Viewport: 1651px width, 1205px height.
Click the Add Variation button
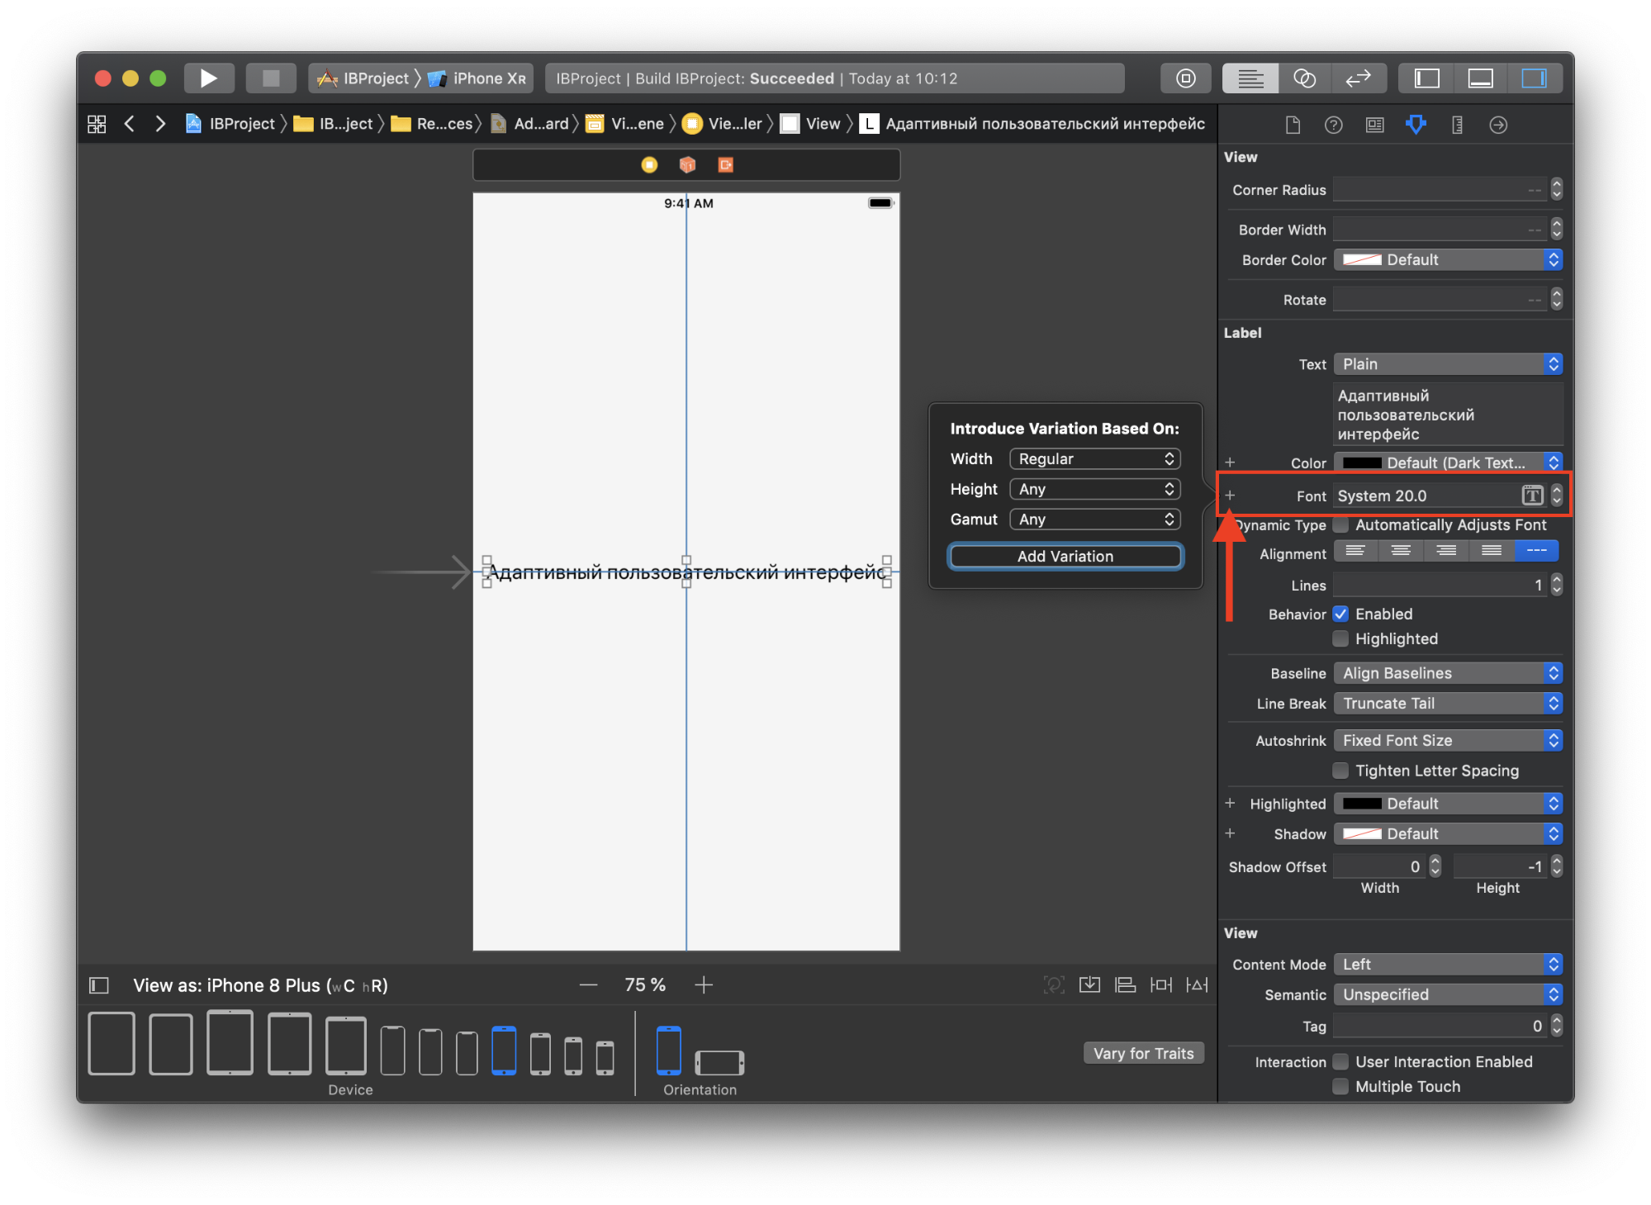[x=1063, y=554]
